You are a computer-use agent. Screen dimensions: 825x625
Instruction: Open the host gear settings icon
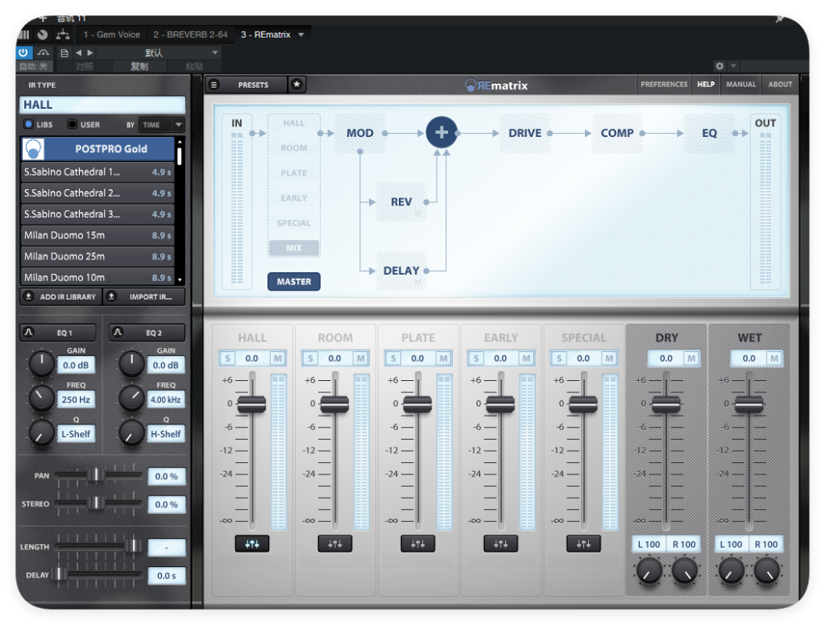click(x=719, y=66)
